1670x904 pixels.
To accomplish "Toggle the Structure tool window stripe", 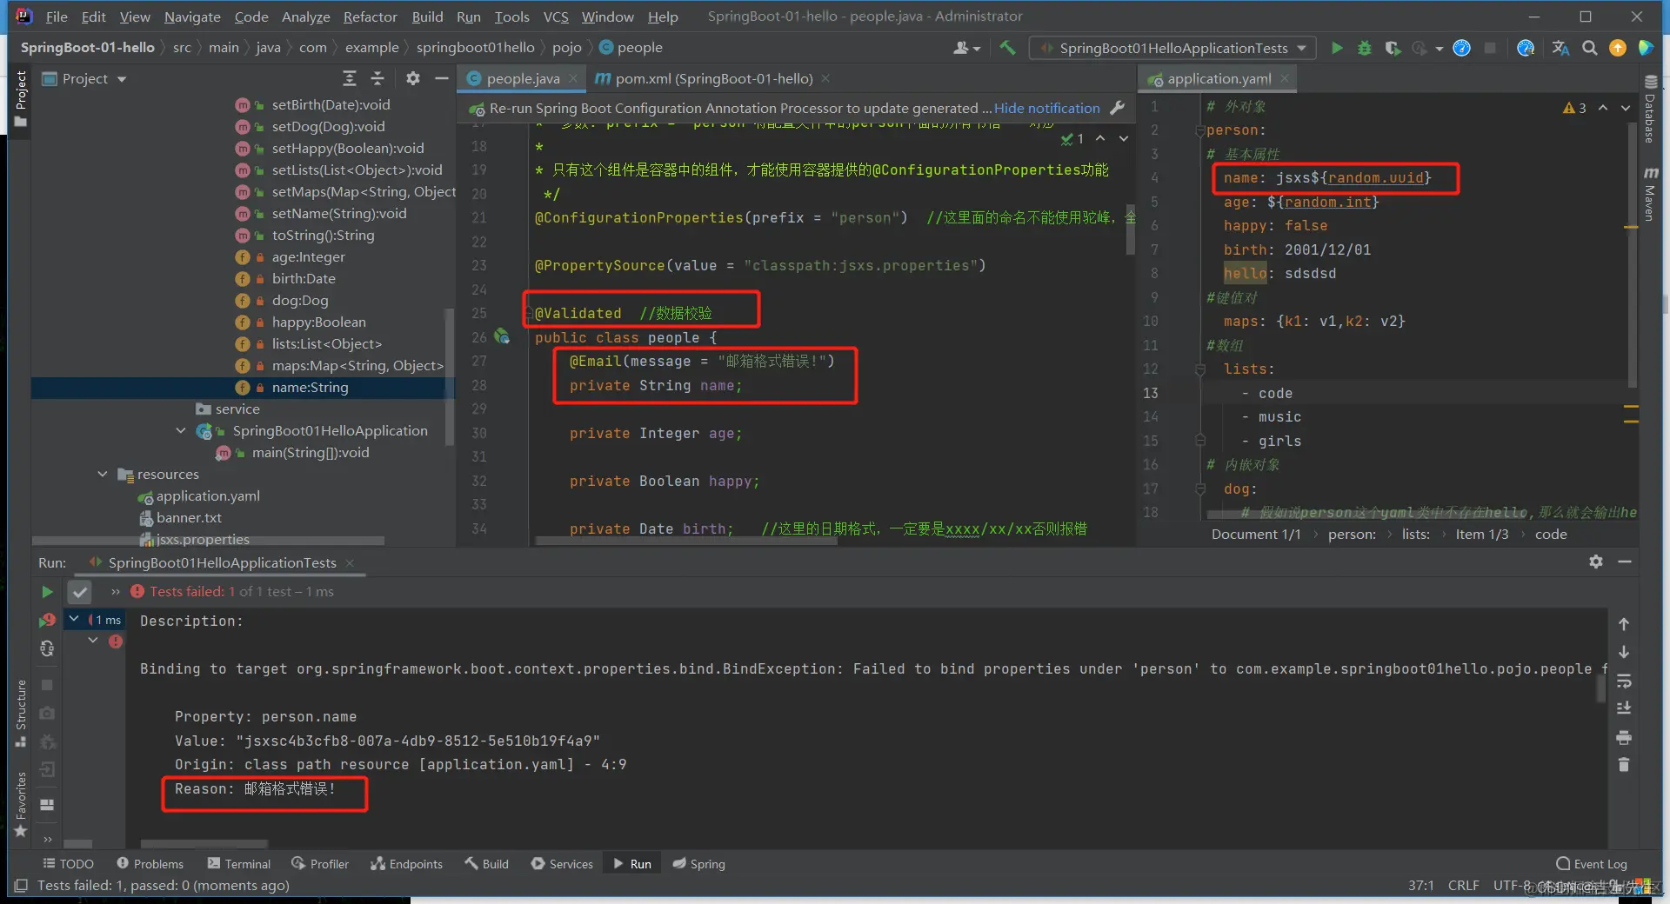I will point(21,713).
